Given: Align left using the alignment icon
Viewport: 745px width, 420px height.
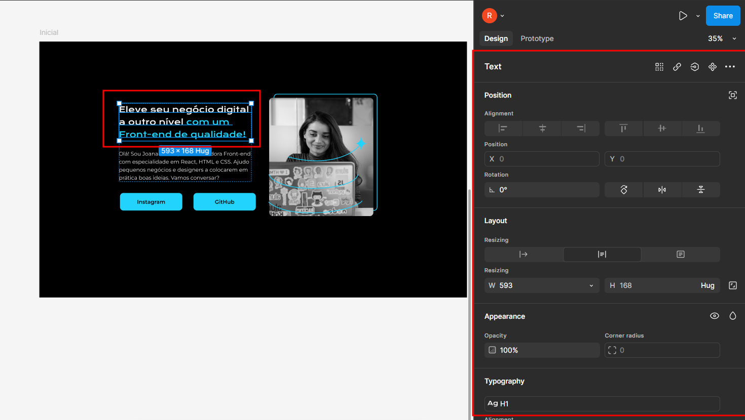Looking at the screenshot, I should 503,129.
